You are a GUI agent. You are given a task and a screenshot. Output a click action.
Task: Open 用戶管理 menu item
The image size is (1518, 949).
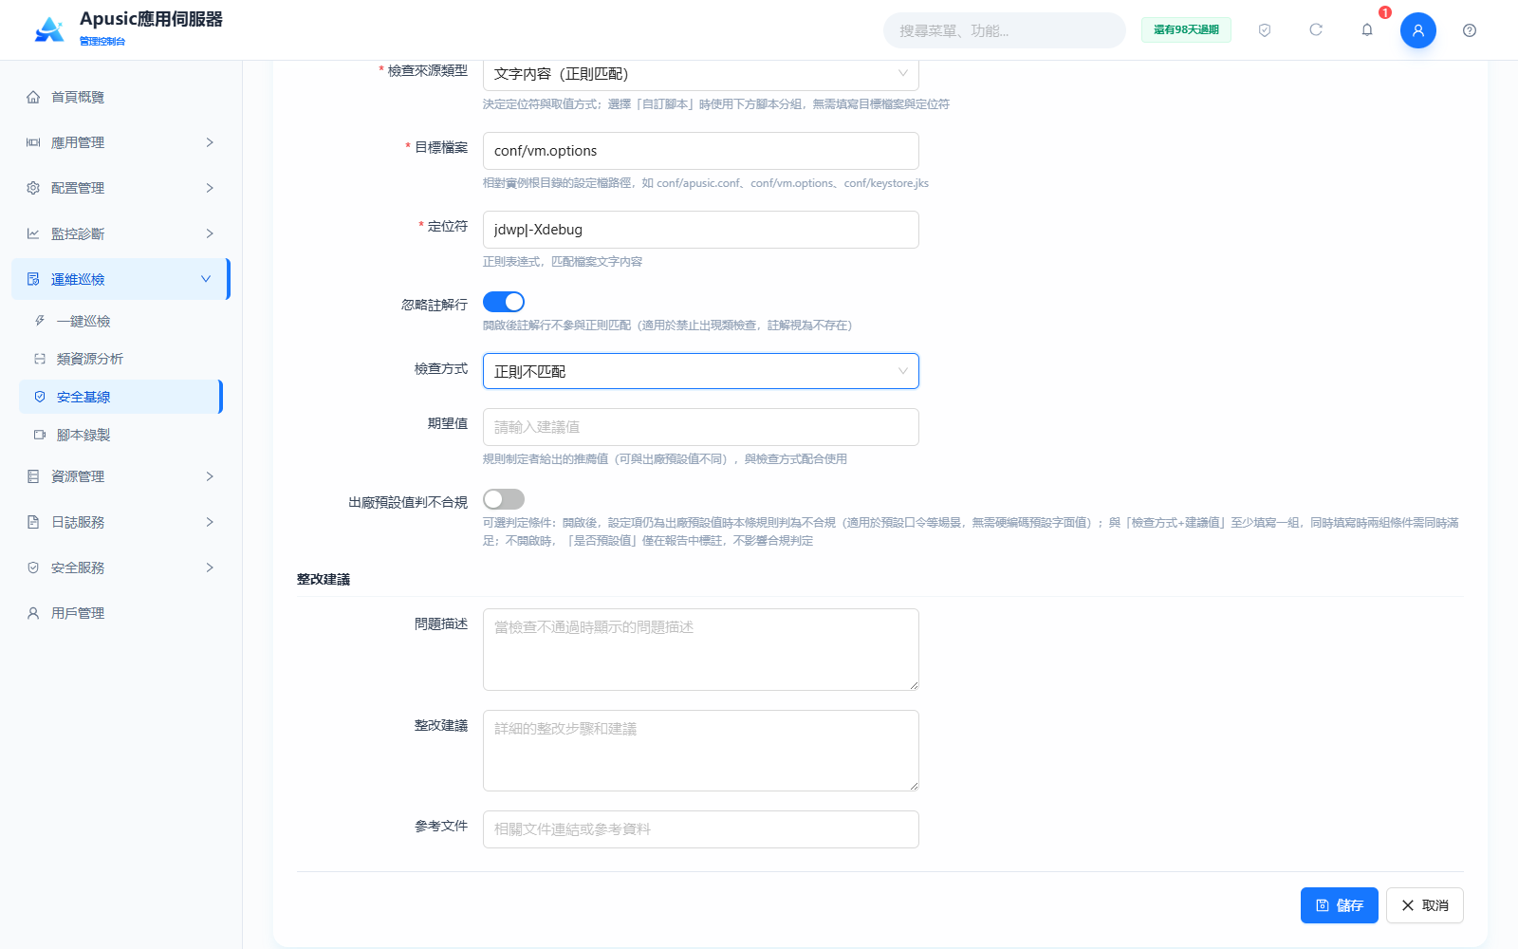click(x=120, y=613)
